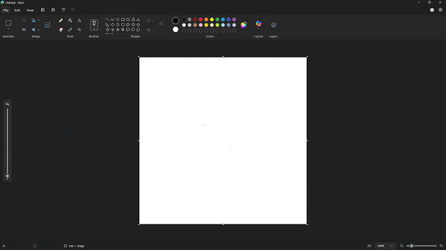Image resolution: width=446 pixels, height=250 pixels.
Task: Open the Edit menu
Action: pyautogui.click(x=17, y=10)
